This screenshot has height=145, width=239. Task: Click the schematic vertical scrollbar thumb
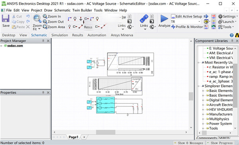coord(191,97)
